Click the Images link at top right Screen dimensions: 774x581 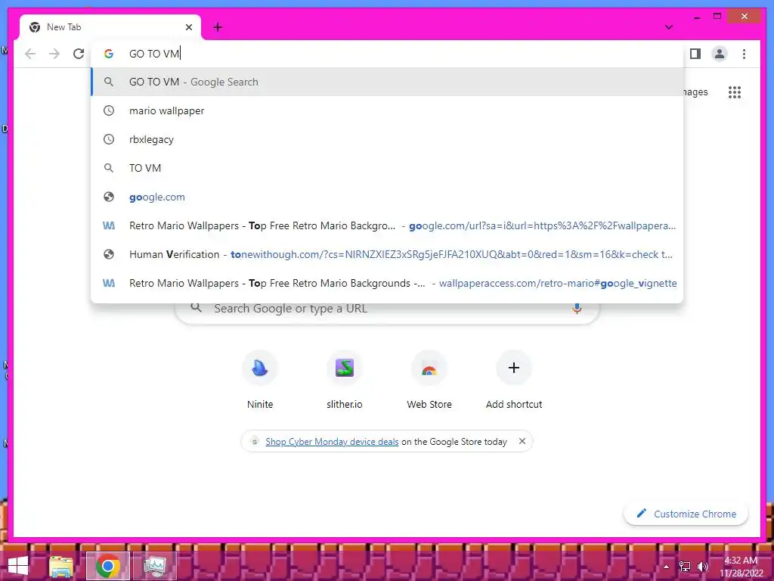point(695,92)
